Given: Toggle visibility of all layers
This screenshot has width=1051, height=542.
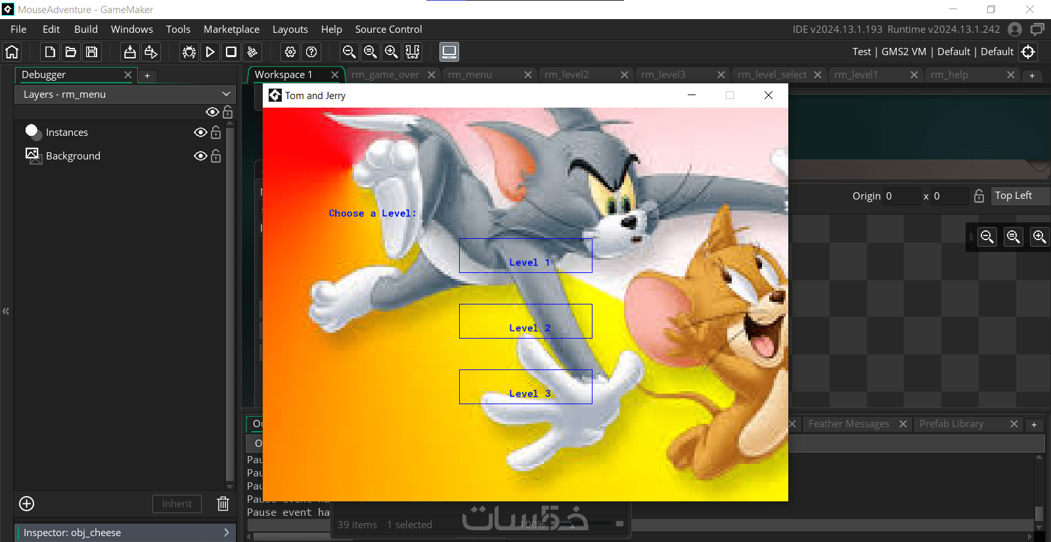Looking at the screenshot, I should click(x=212, y=112).
